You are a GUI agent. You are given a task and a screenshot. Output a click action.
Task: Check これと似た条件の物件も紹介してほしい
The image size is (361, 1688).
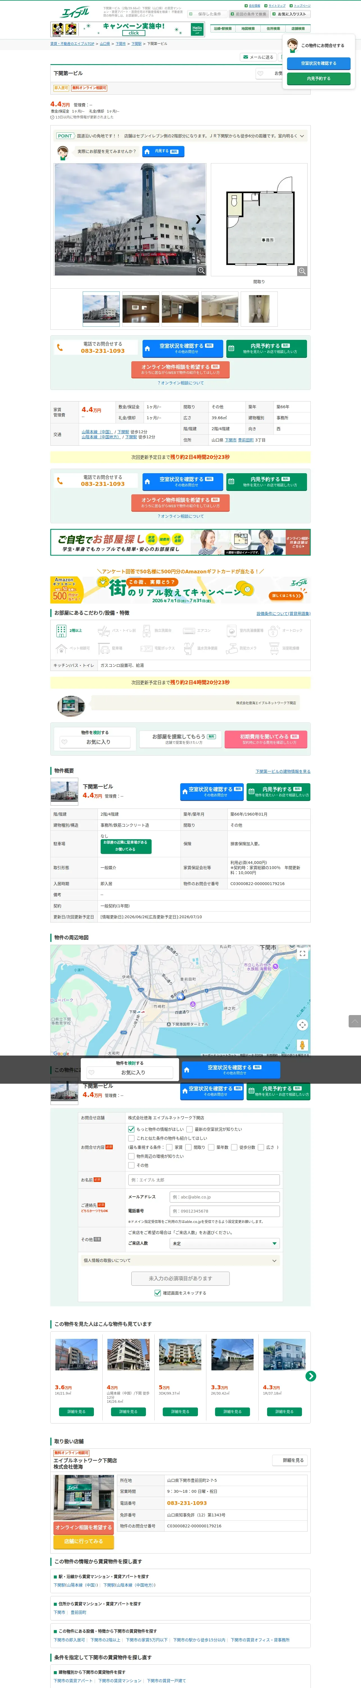[131, 1138]
